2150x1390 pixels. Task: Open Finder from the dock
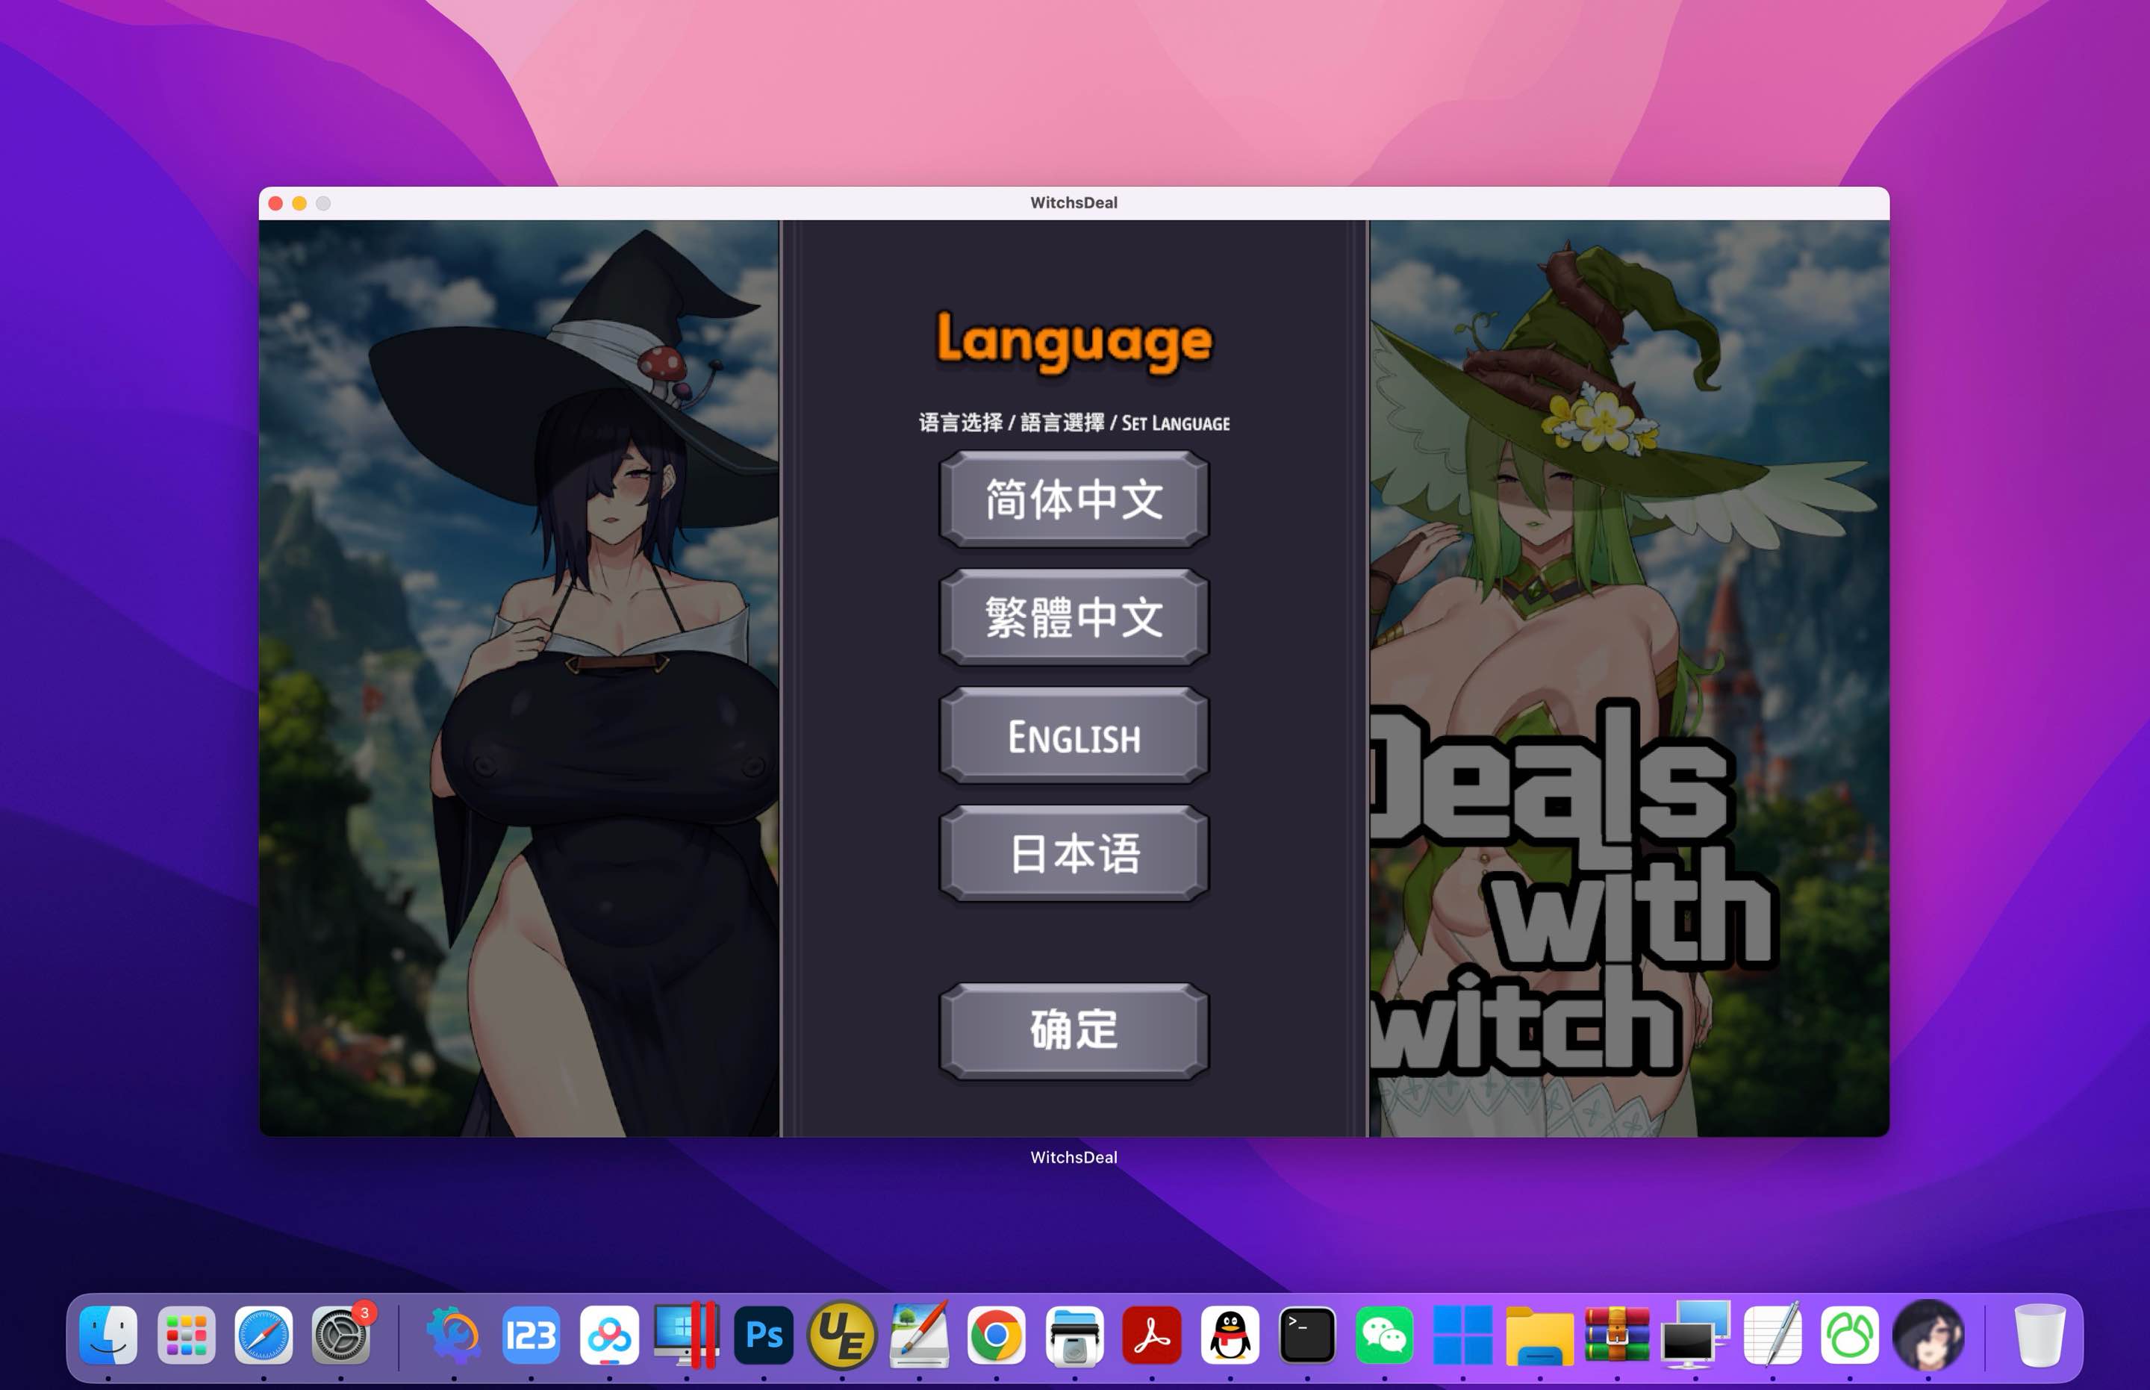[108, 1335]
